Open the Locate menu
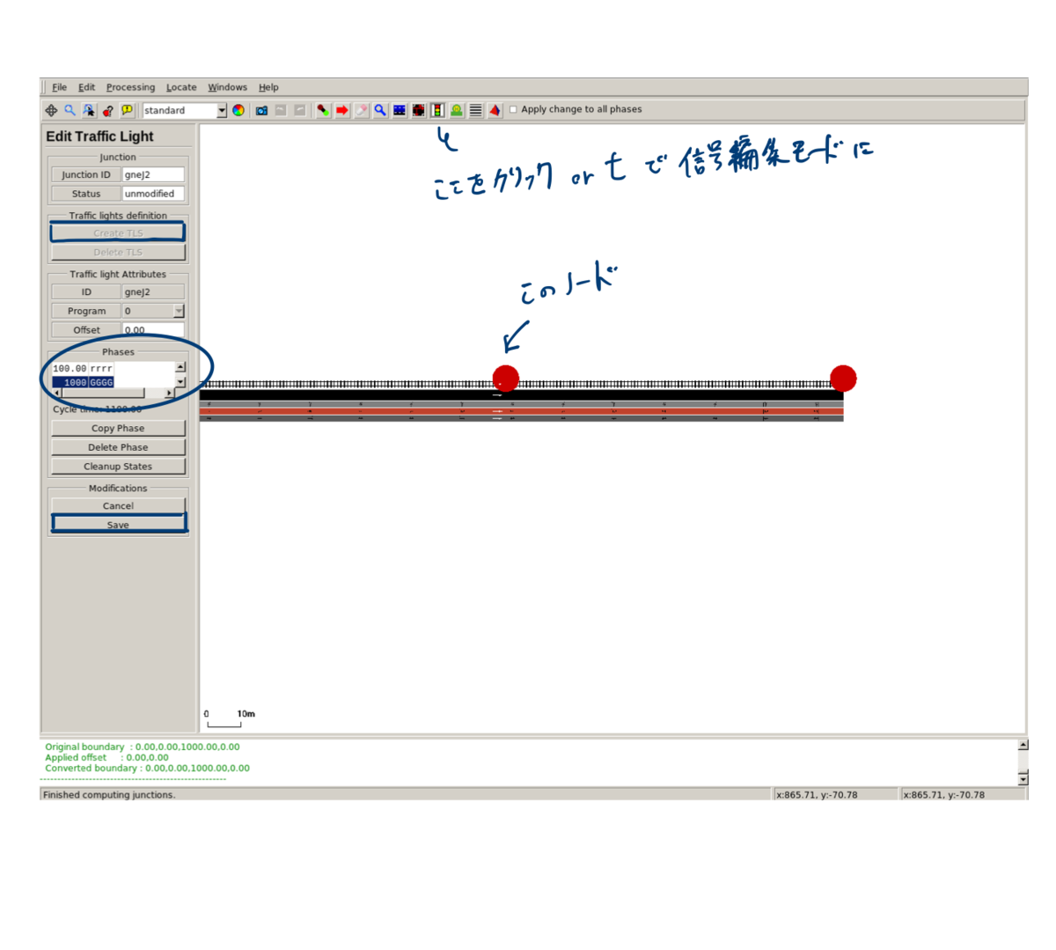 tap(181, 87)
